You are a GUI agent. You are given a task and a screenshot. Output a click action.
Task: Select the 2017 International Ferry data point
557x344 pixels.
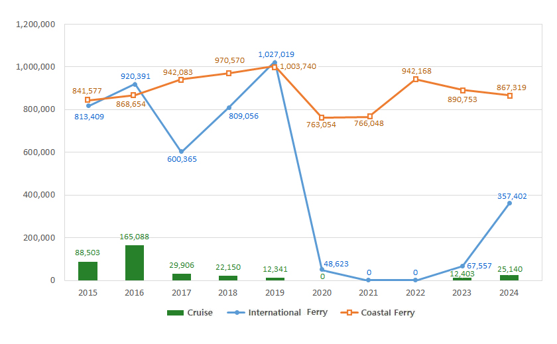tap(181, 152)
